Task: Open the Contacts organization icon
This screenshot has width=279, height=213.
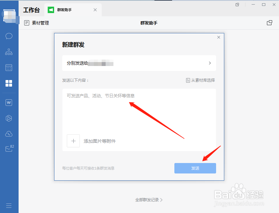Action: tap(9, 52)
